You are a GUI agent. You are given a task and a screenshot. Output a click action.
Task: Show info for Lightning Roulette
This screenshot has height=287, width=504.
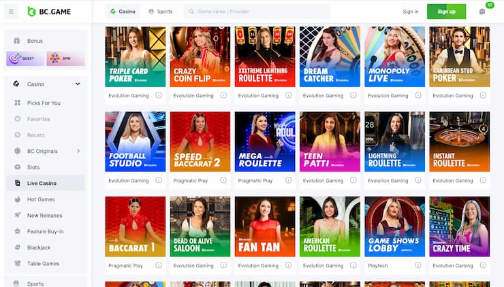[x=418, y=180]
